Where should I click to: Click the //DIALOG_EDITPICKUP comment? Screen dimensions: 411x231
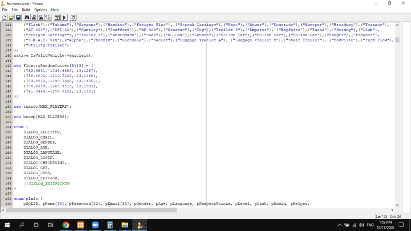point(46,183)
